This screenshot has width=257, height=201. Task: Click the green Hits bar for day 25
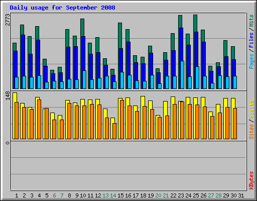tap(195, 23)
